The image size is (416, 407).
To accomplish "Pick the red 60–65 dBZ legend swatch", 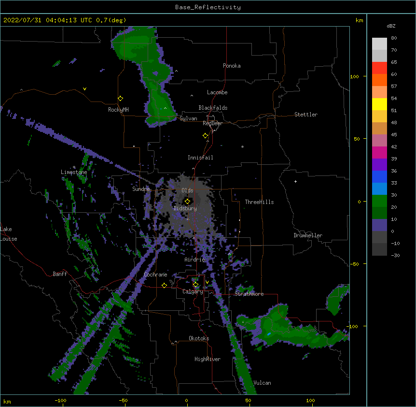I will [379, 68].
